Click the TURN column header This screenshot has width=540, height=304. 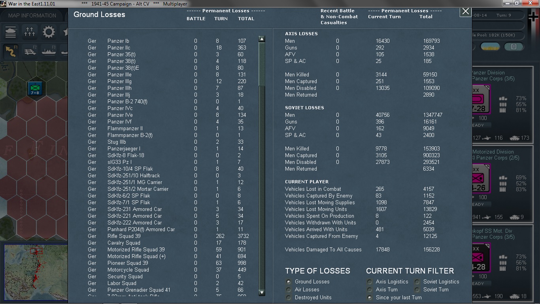pos(221,19)
